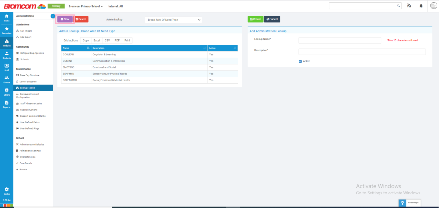The image size is (439, 208).
Task: Click the New button
Action: pyautogui.click(x=65, y=19)
